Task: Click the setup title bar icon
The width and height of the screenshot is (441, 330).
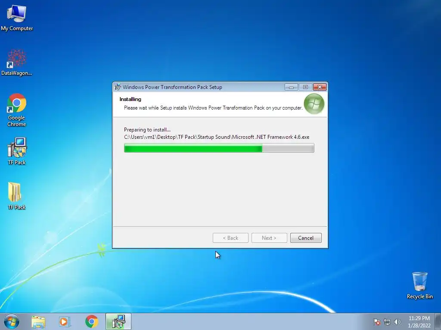Action: (x=118, y=87)
